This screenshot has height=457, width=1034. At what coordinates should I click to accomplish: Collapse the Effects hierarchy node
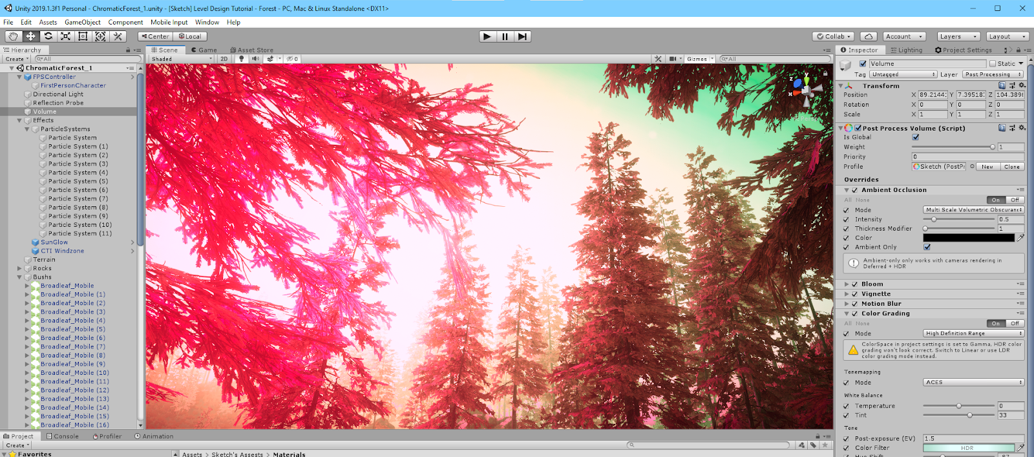coord(19,120)
